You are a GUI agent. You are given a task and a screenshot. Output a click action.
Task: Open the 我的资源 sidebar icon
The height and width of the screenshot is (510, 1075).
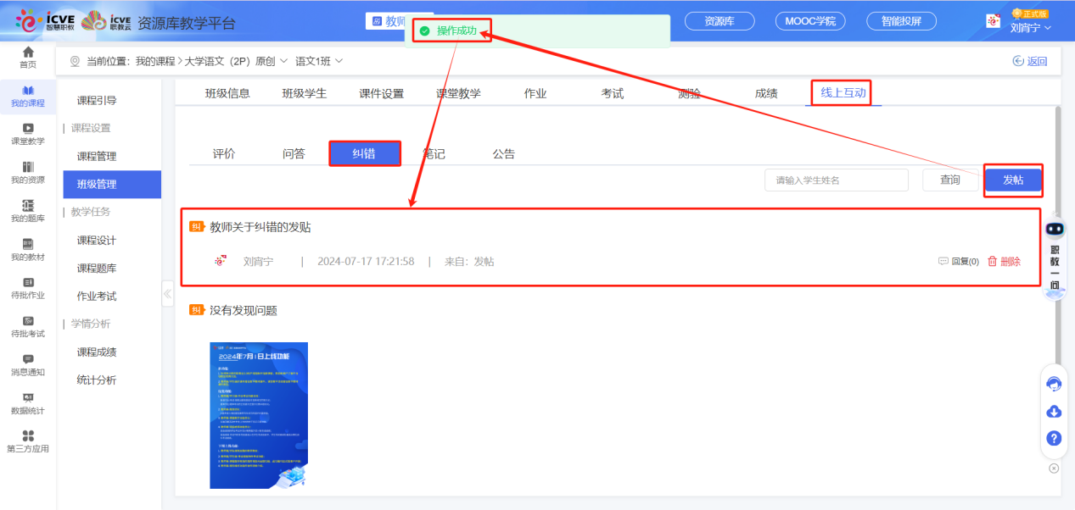click(28, 172)
